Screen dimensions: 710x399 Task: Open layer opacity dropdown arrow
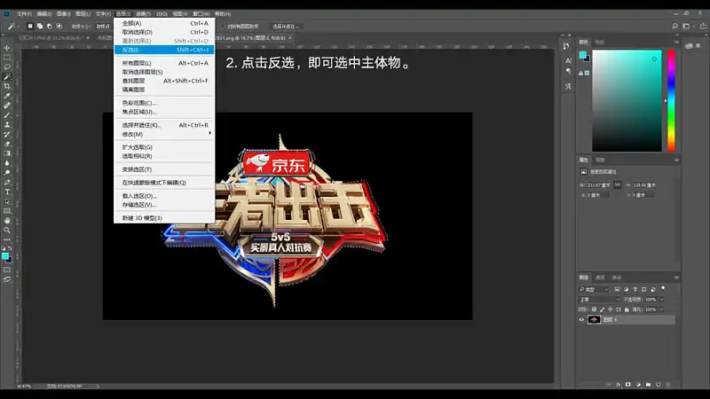click(x=662, y=300)
